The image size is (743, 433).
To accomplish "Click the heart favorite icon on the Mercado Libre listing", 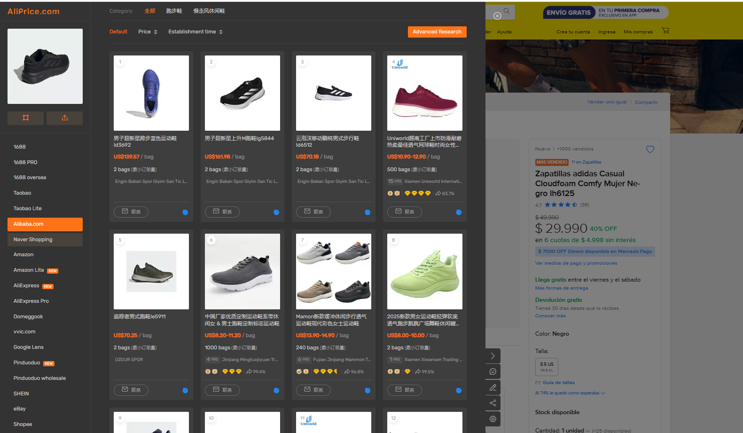I will click(x=650, y=150).
